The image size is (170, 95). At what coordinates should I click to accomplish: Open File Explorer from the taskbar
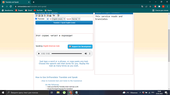click(x=58, y=93)
